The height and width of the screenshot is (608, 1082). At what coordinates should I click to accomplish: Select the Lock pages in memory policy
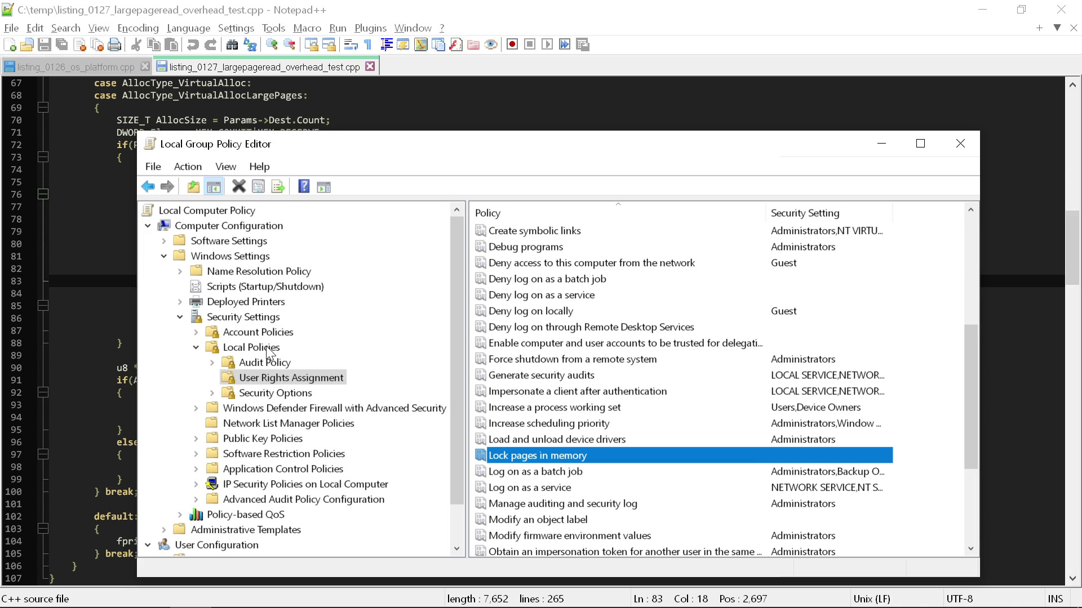tap(537, 455)
